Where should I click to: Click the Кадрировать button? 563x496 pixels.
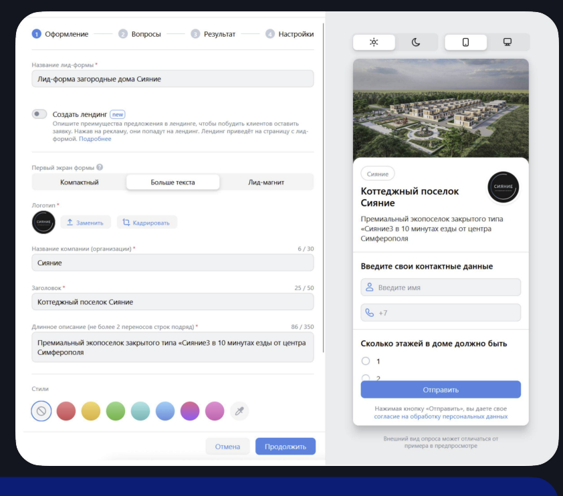(147, 223)
